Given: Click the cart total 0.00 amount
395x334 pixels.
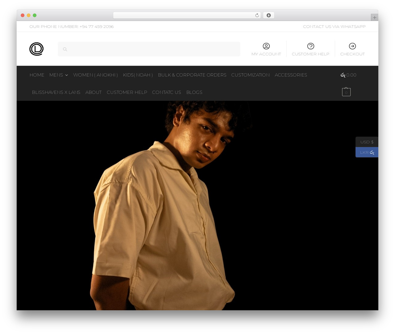Looking at the screenshot, I should pos(348,75).
